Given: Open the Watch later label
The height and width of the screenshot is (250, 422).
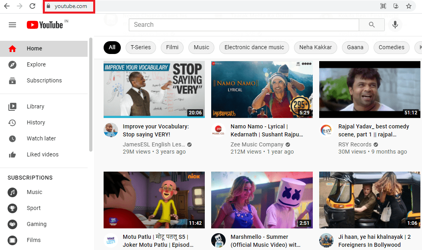Looking at the screenshot, I should (41, 138).
